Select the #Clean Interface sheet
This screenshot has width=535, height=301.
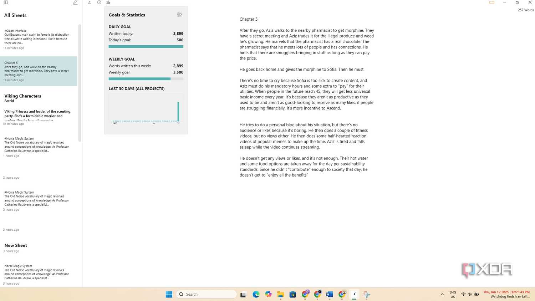tap(39, 39)
